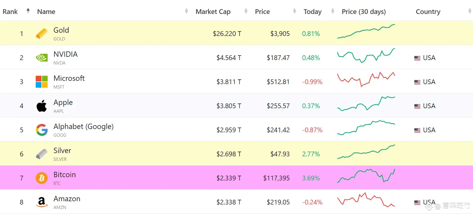
Task: Click the Silver bar icon
Action: 42,154
